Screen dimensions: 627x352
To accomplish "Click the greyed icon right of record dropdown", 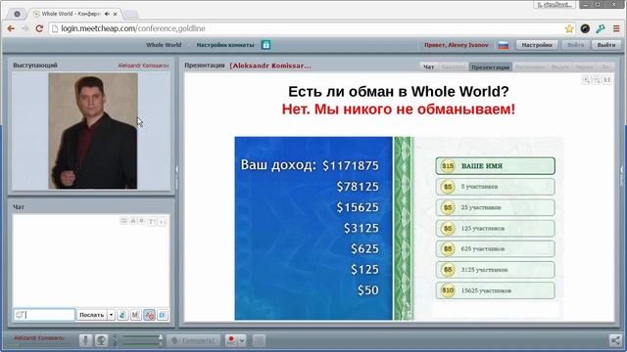I will (259, 340).
